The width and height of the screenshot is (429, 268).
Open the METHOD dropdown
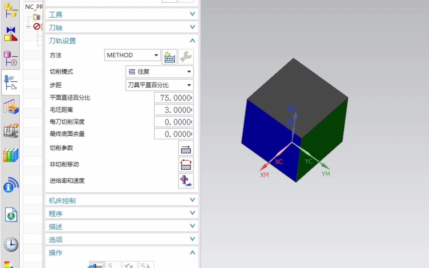coord(133,55)
